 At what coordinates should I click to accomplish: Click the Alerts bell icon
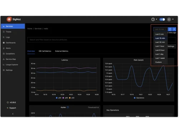point(4,48)
